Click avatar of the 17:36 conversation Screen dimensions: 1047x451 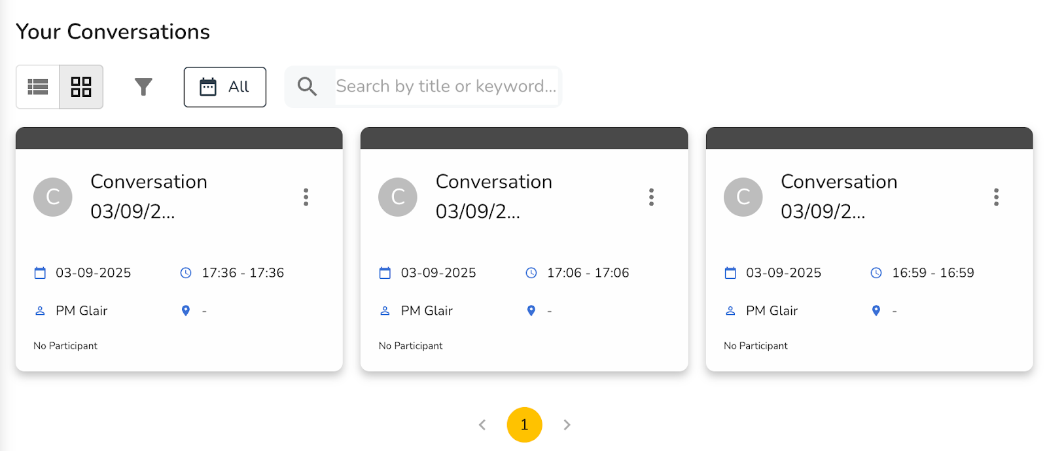(x=53, y=197)
